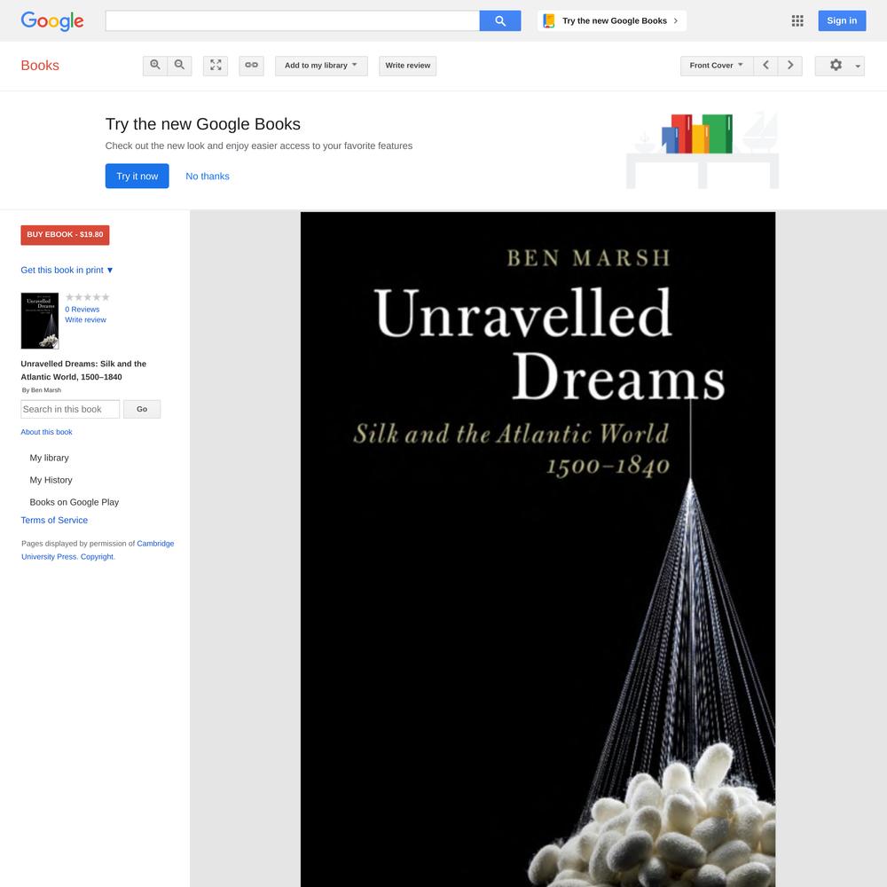The height and width of the screenshot is (887, 887).
Task: Buy the ebook for $19.80
Action: 65,235
